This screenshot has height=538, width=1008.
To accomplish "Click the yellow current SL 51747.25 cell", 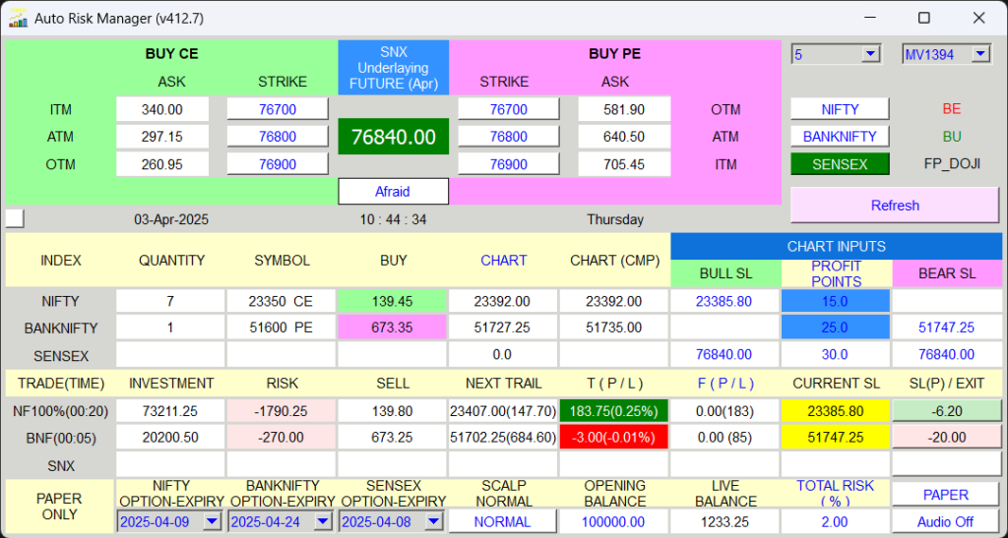I will coord(836,438).
